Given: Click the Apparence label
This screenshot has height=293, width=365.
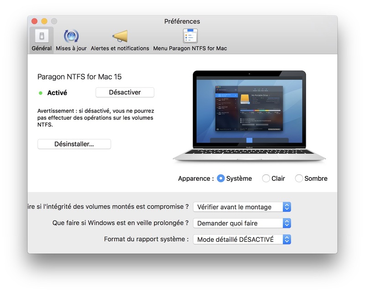Looking at the screenshot, I should pos(196,178).
